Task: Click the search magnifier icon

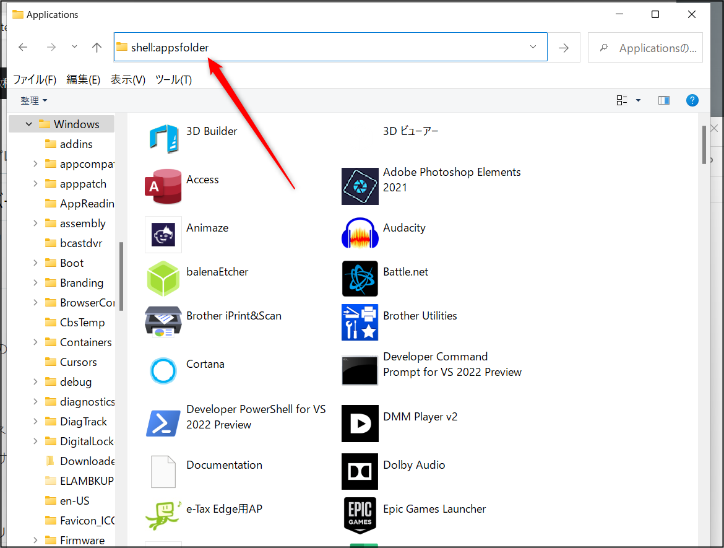Action: [603, 48]
